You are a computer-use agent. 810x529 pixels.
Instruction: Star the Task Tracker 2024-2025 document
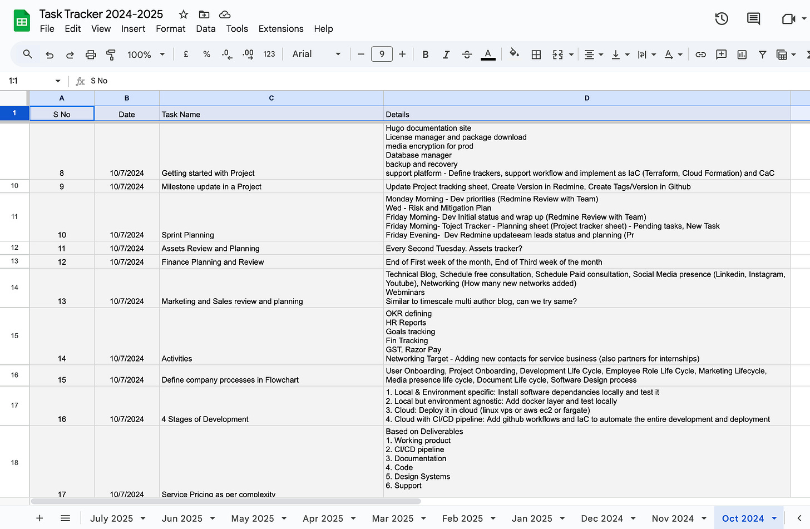184,14
